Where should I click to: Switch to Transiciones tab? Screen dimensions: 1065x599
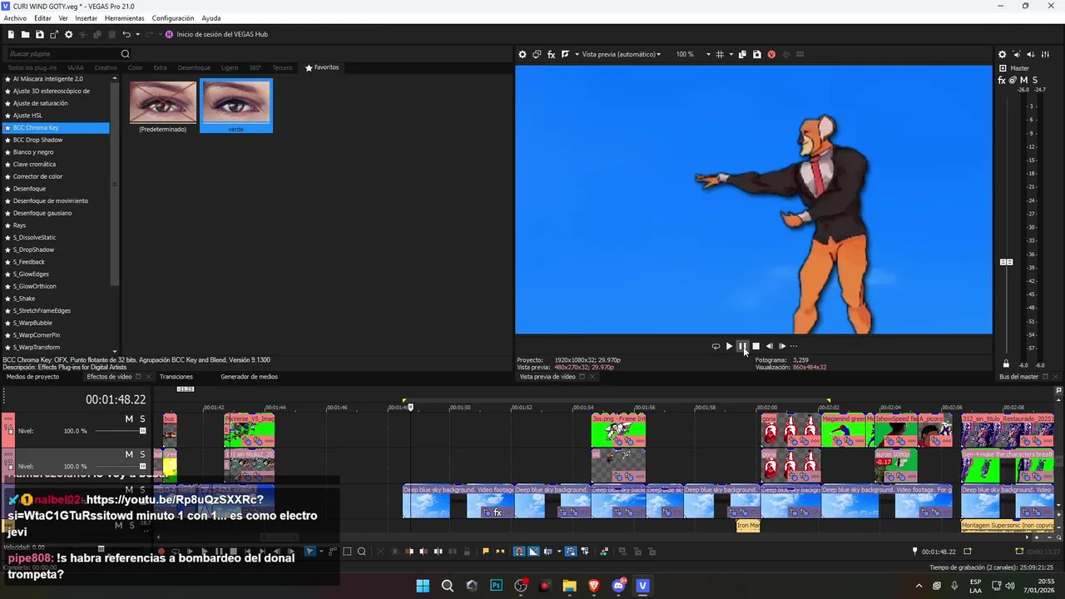coord(176,377)
